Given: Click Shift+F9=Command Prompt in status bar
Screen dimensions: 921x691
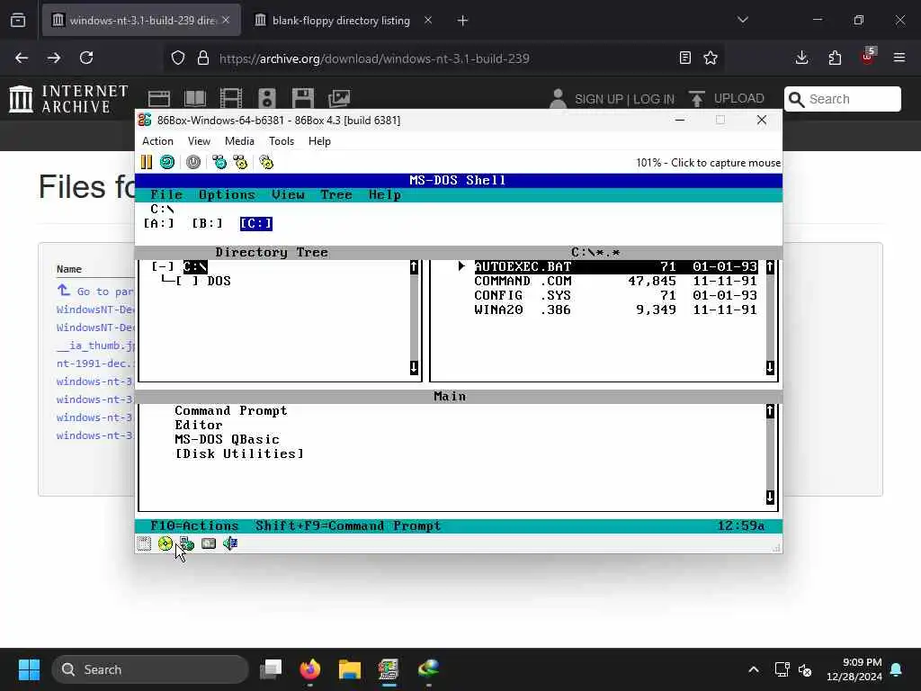Looking at the screenshot, I should pos(348,525).
